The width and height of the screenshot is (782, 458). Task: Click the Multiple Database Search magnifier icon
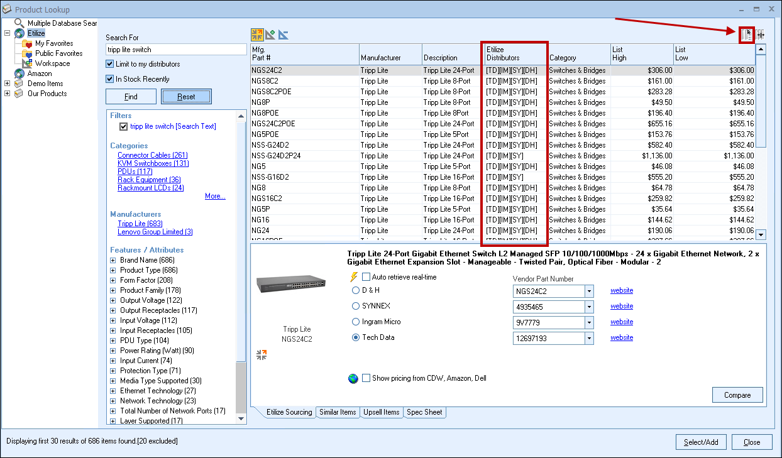tap(19, 23)
